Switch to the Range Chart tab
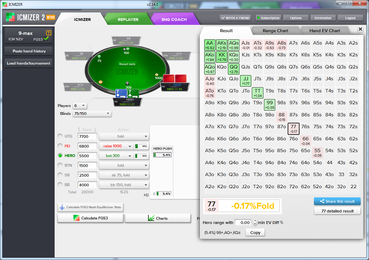Viewport: 369px width, 260px height. pos(276,31)
